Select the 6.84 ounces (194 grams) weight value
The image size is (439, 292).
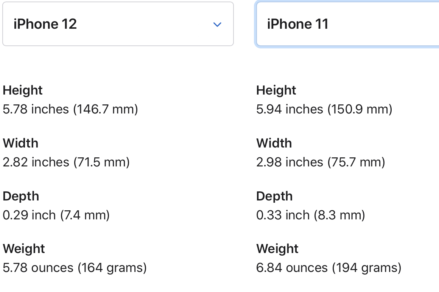329,268
